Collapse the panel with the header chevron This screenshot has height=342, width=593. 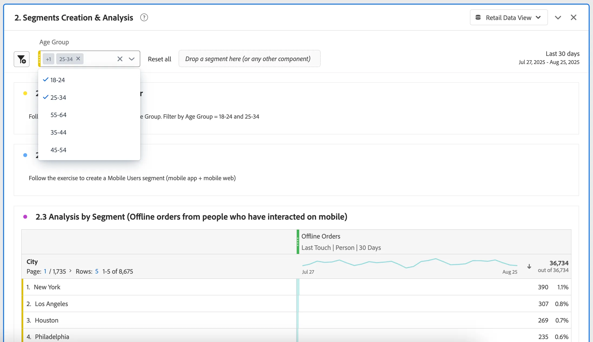(558, 18)
